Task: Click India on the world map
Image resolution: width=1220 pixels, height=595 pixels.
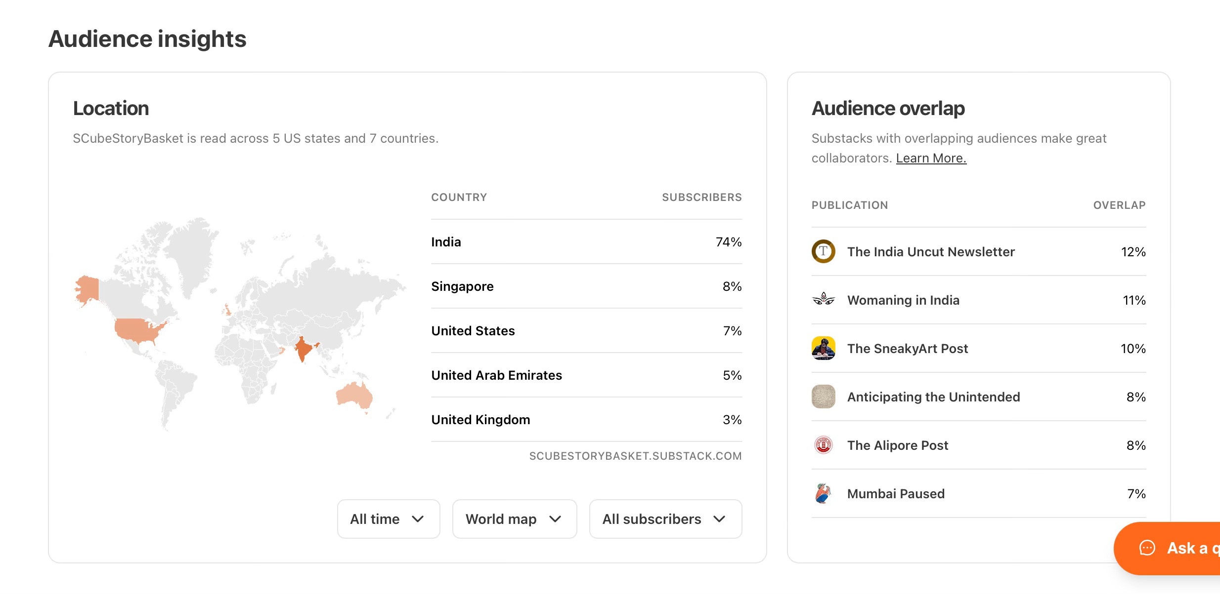Action: tap(304, 349)
